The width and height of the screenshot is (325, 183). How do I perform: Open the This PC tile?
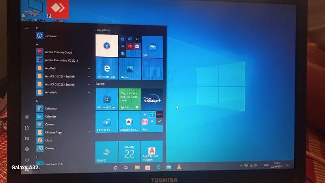106,152
